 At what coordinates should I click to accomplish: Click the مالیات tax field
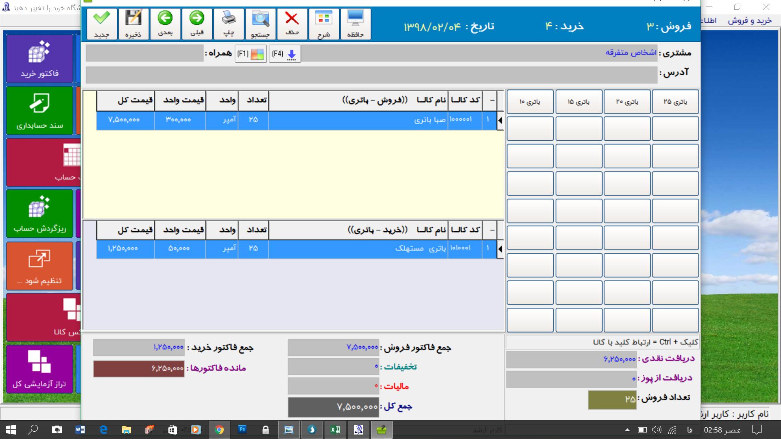(x=333, y=386)
